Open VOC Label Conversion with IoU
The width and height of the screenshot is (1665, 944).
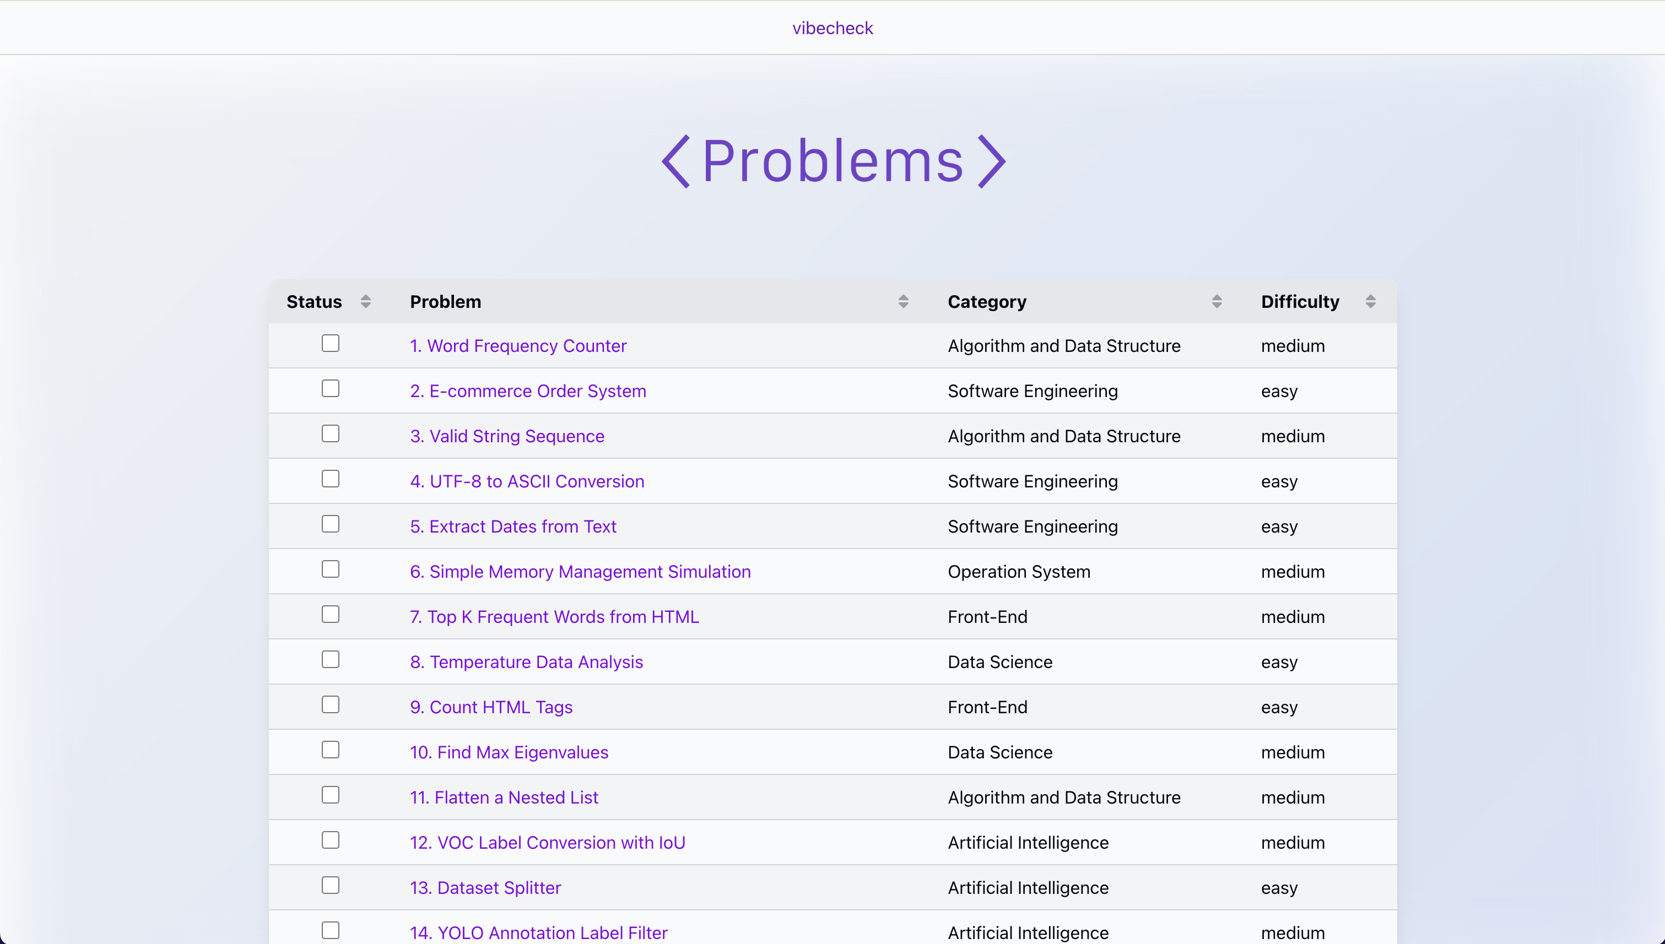coord(547,842)
